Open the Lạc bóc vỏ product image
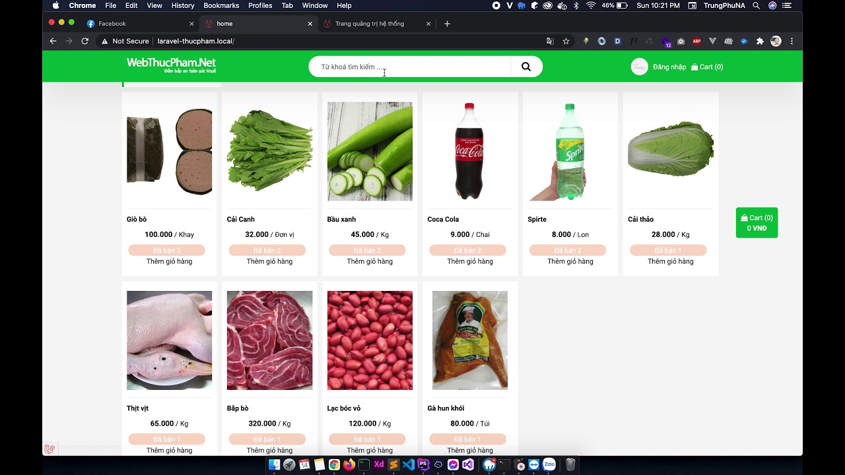This screenshot has height=475, width=845. pos(370,340)
